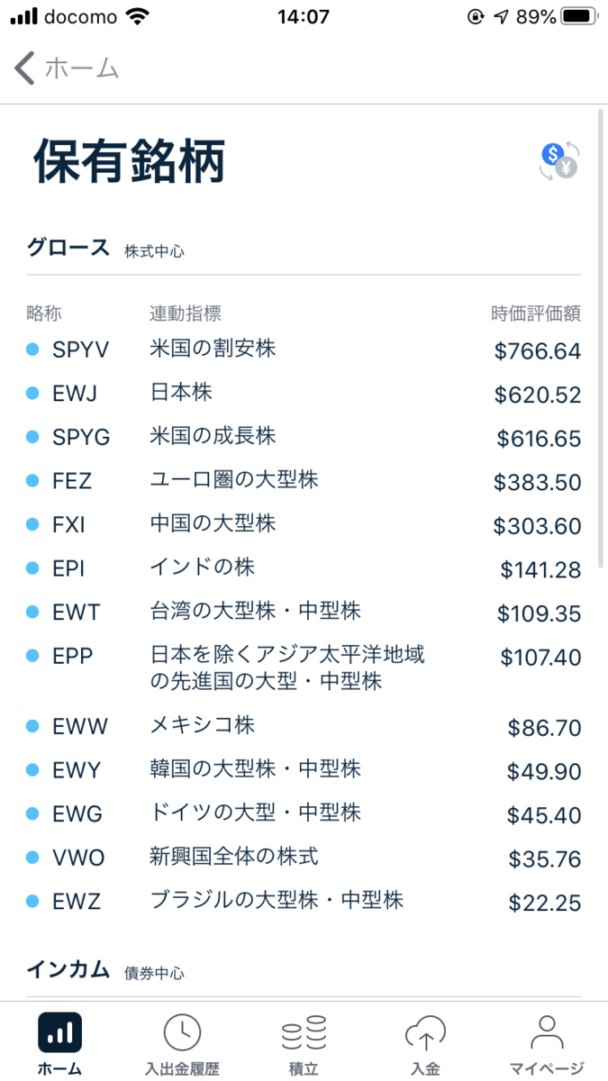The width and height of the screenshot is (608, 1081).
Task: Toggle the dollar-yen currency switch icon
Action: 559,160
